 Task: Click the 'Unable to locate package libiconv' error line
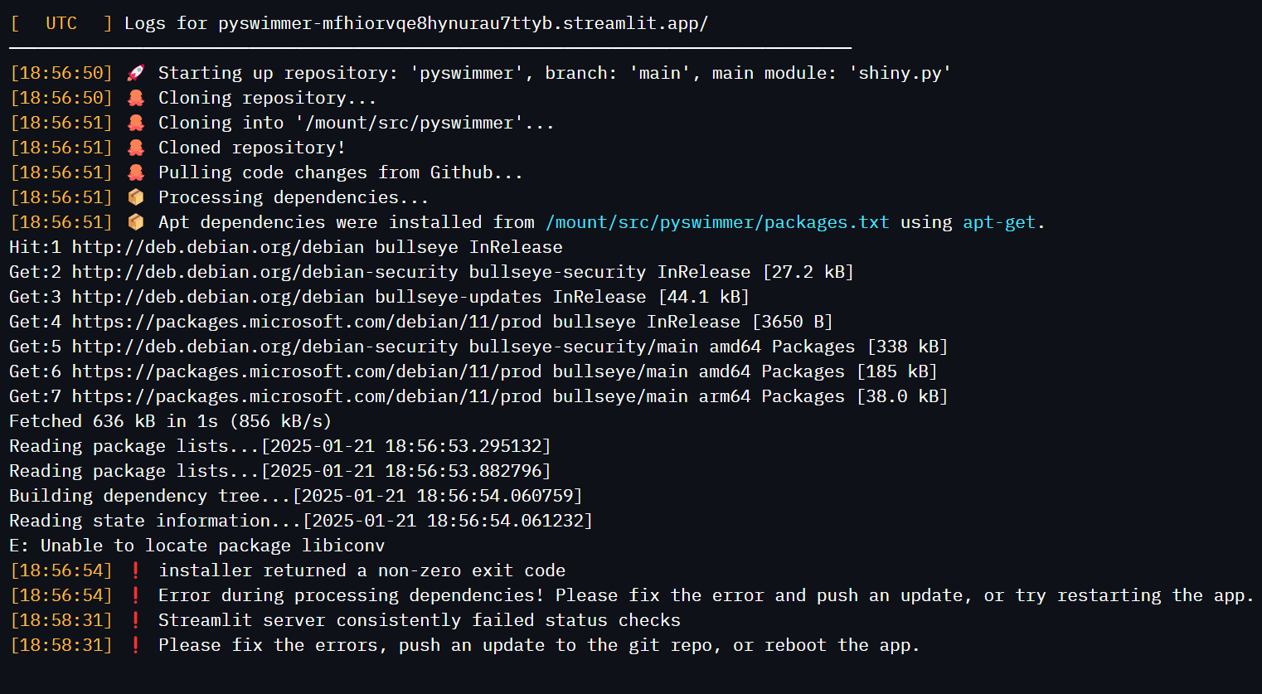click(197, 546)
